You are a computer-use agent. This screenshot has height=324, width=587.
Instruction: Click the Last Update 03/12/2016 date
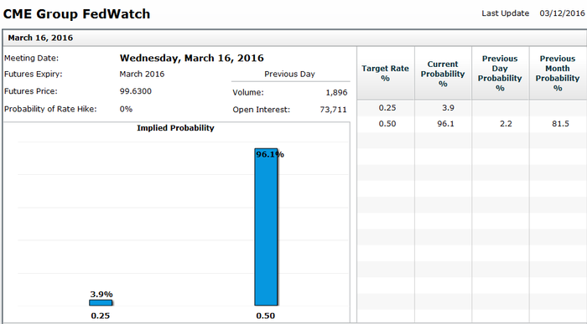click(562, 13)
